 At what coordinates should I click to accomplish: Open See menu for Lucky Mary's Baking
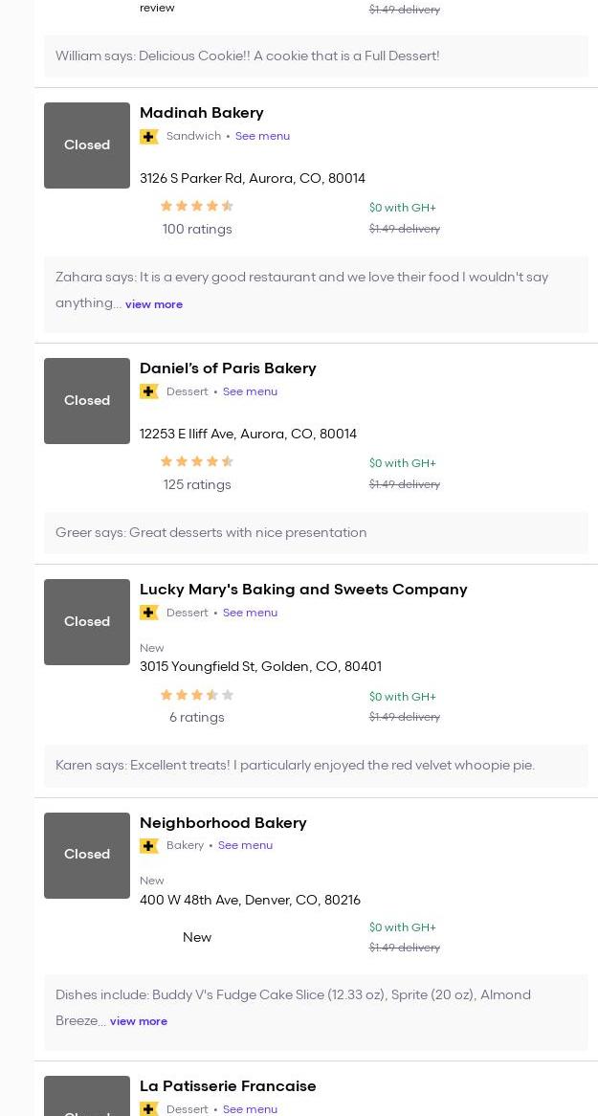(x=250, y=613)
